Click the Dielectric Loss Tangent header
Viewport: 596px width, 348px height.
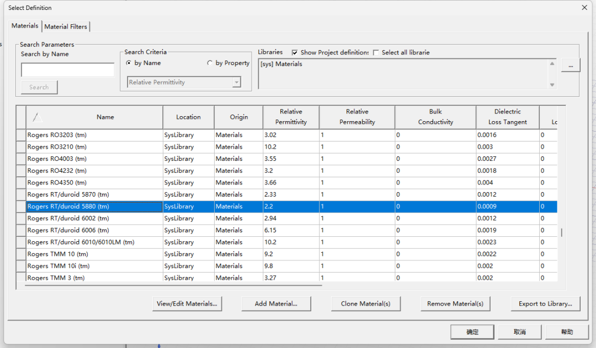[508, 117]
